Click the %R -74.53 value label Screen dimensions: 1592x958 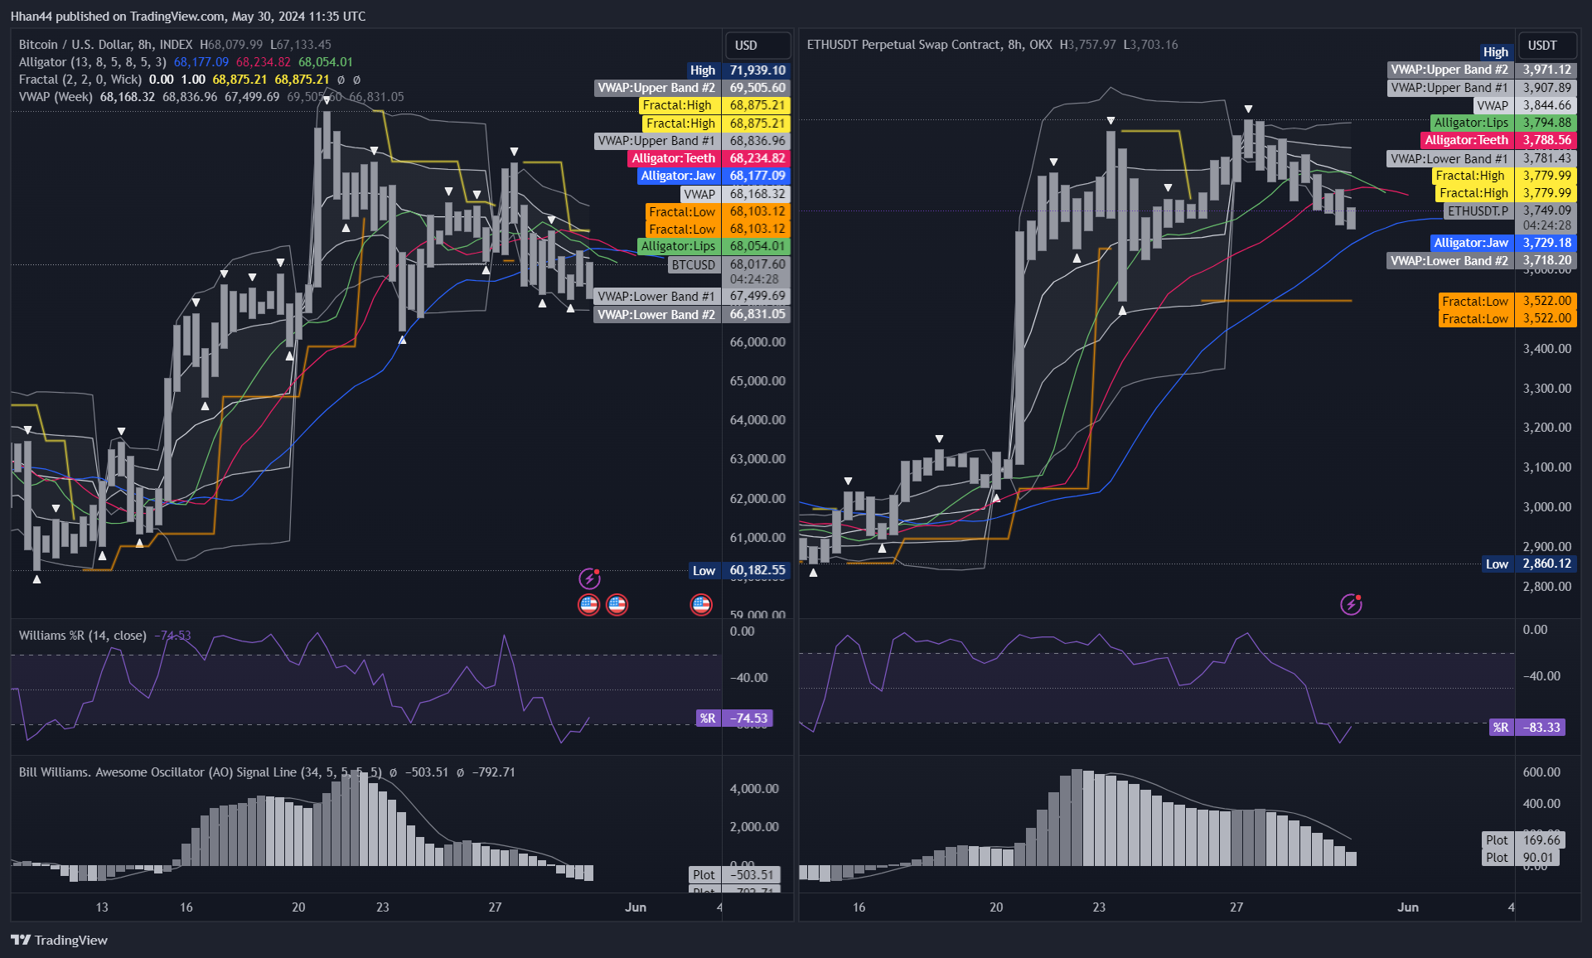point(735,718)
